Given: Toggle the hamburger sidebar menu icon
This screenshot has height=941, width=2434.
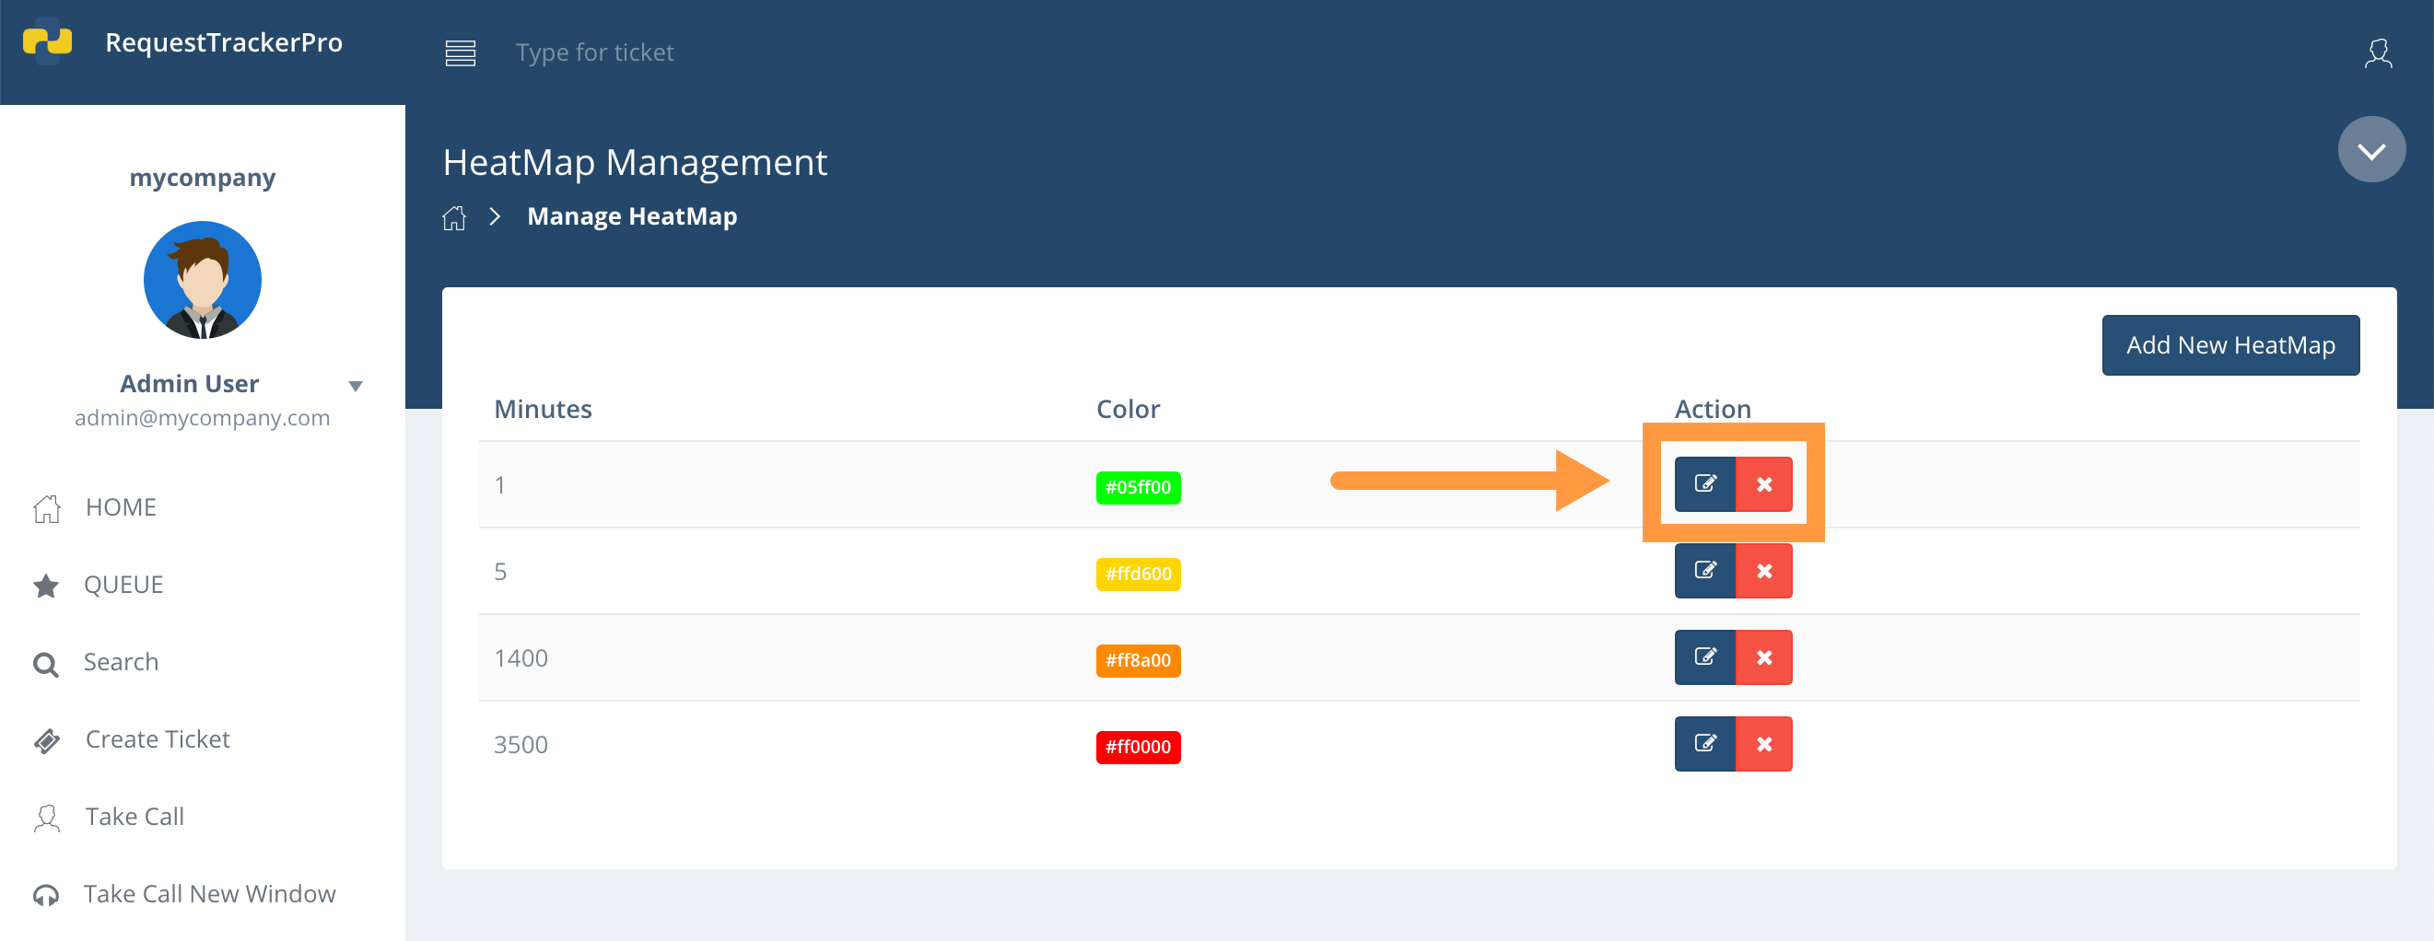Looking at the screenshot, I should click(x=460, y=52).
